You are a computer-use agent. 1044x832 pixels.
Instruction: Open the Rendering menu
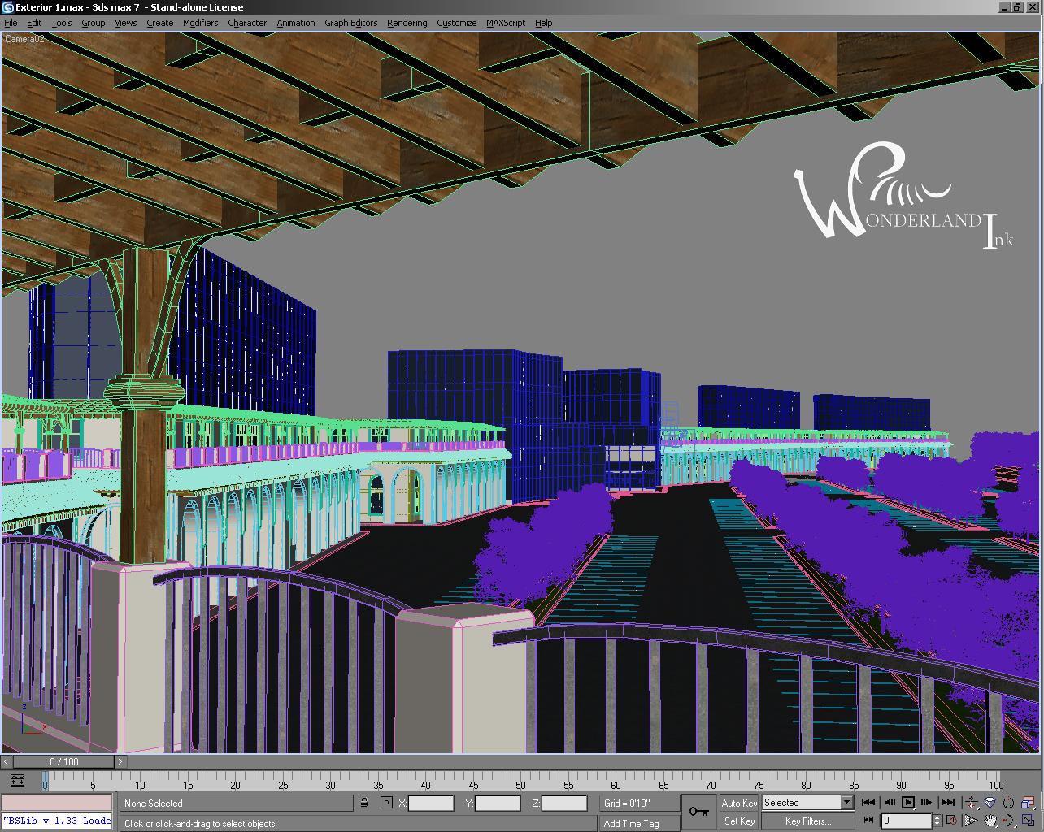tap(407, 23)
